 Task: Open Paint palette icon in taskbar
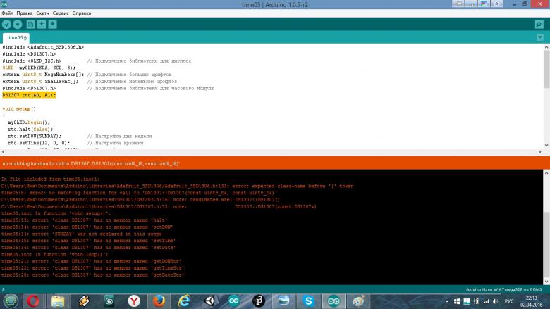(x=358, y=301)
